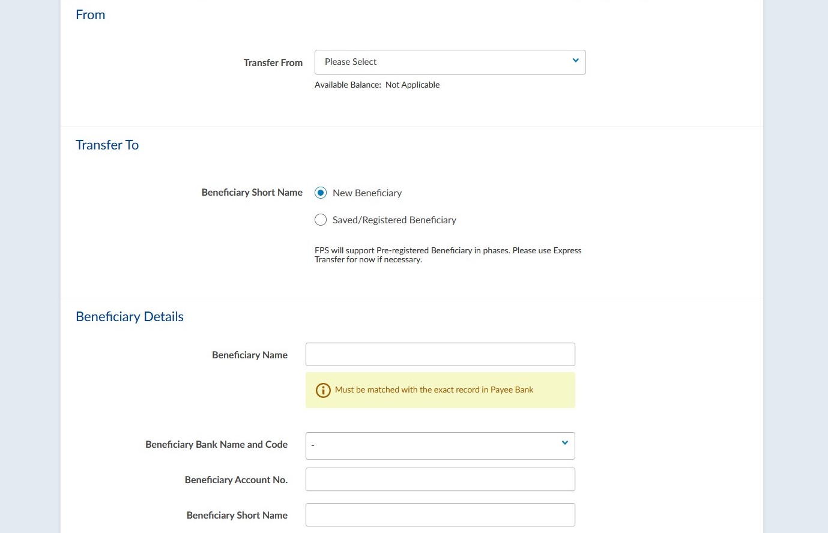
Task: Click the chevron arrow in Transfer From field
Action: 575,61
